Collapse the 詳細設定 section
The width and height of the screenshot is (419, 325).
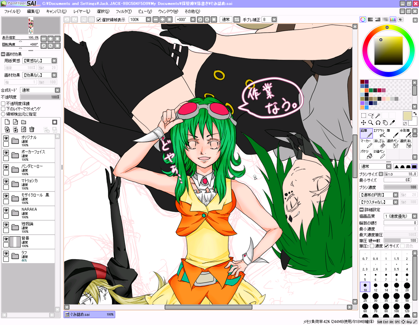click(361, 210)
